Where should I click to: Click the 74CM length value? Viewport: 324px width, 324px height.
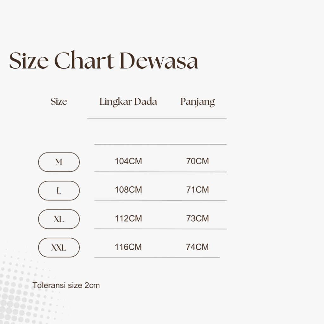pos(197,247)
